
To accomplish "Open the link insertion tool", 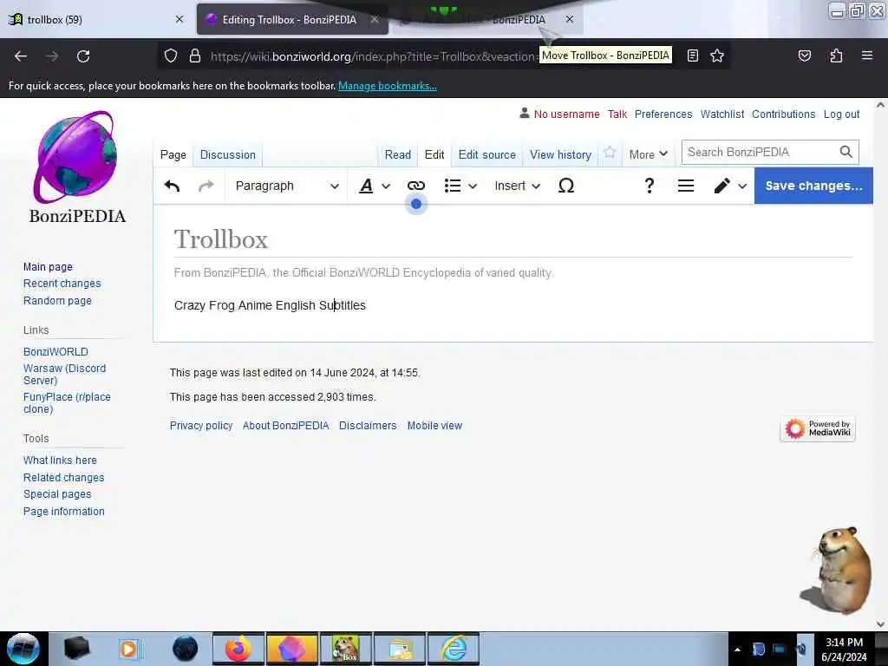I will click(x=415, y=186).
